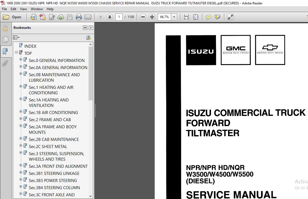Viewport: 308px width, 199px height.
Task: Click the Open file toolbar button
Action: pyautogui.click(x=12, y=17)
